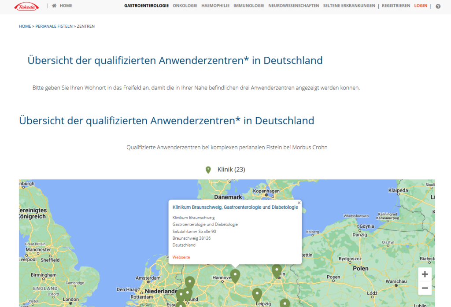451x307 pixels.
Task: Click the Takeda logo
Action: tap(26, 7)
